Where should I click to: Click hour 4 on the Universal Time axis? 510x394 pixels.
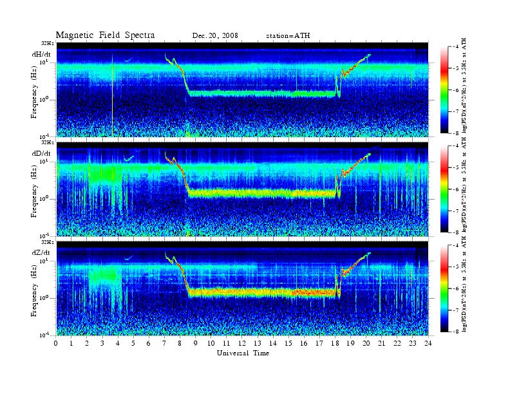118,343
